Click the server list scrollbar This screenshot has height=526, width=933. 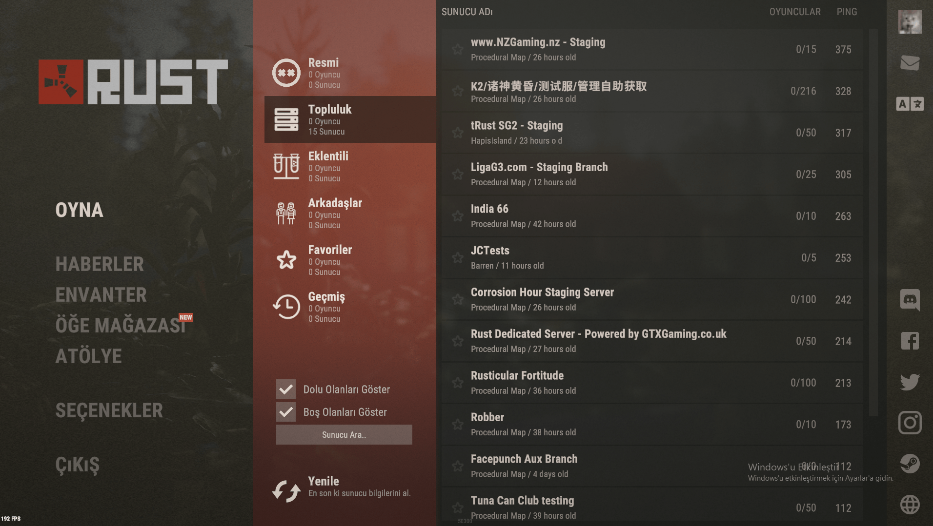(873, 223)
